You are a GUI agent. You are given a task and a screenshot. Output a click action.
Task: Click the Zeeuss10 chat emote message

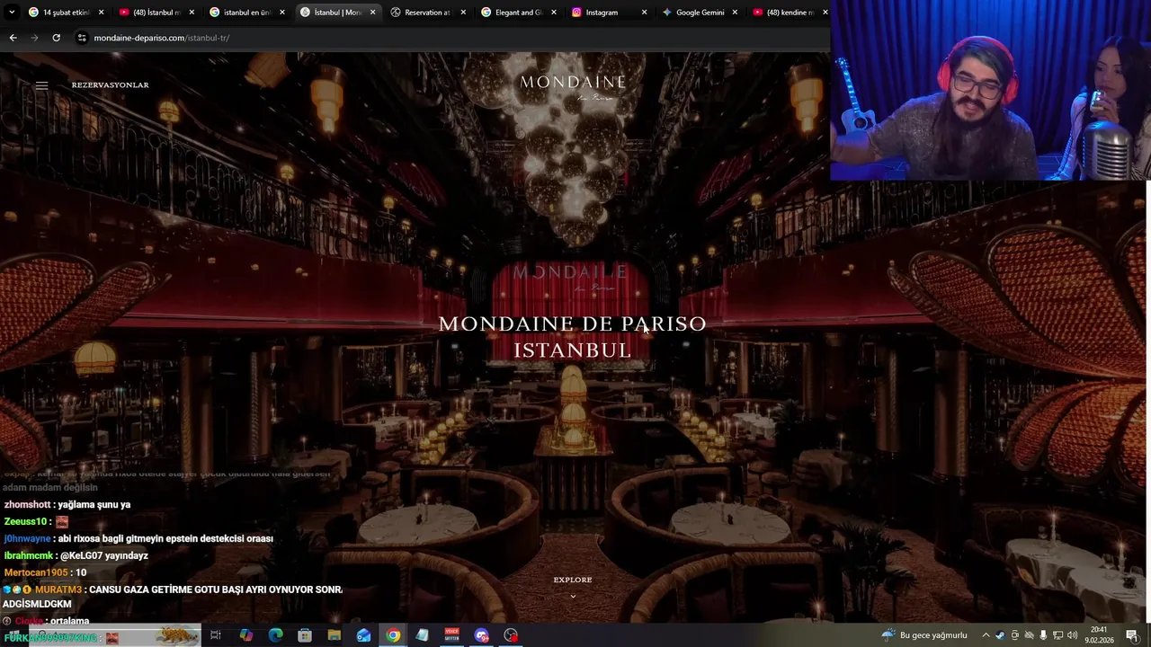[x=36, y=522]
